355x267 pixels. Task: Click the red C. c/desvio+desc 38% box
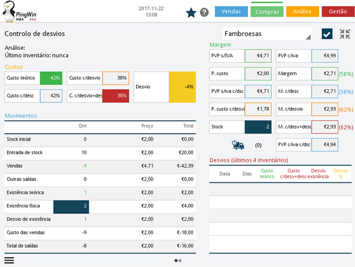(115, 96)
